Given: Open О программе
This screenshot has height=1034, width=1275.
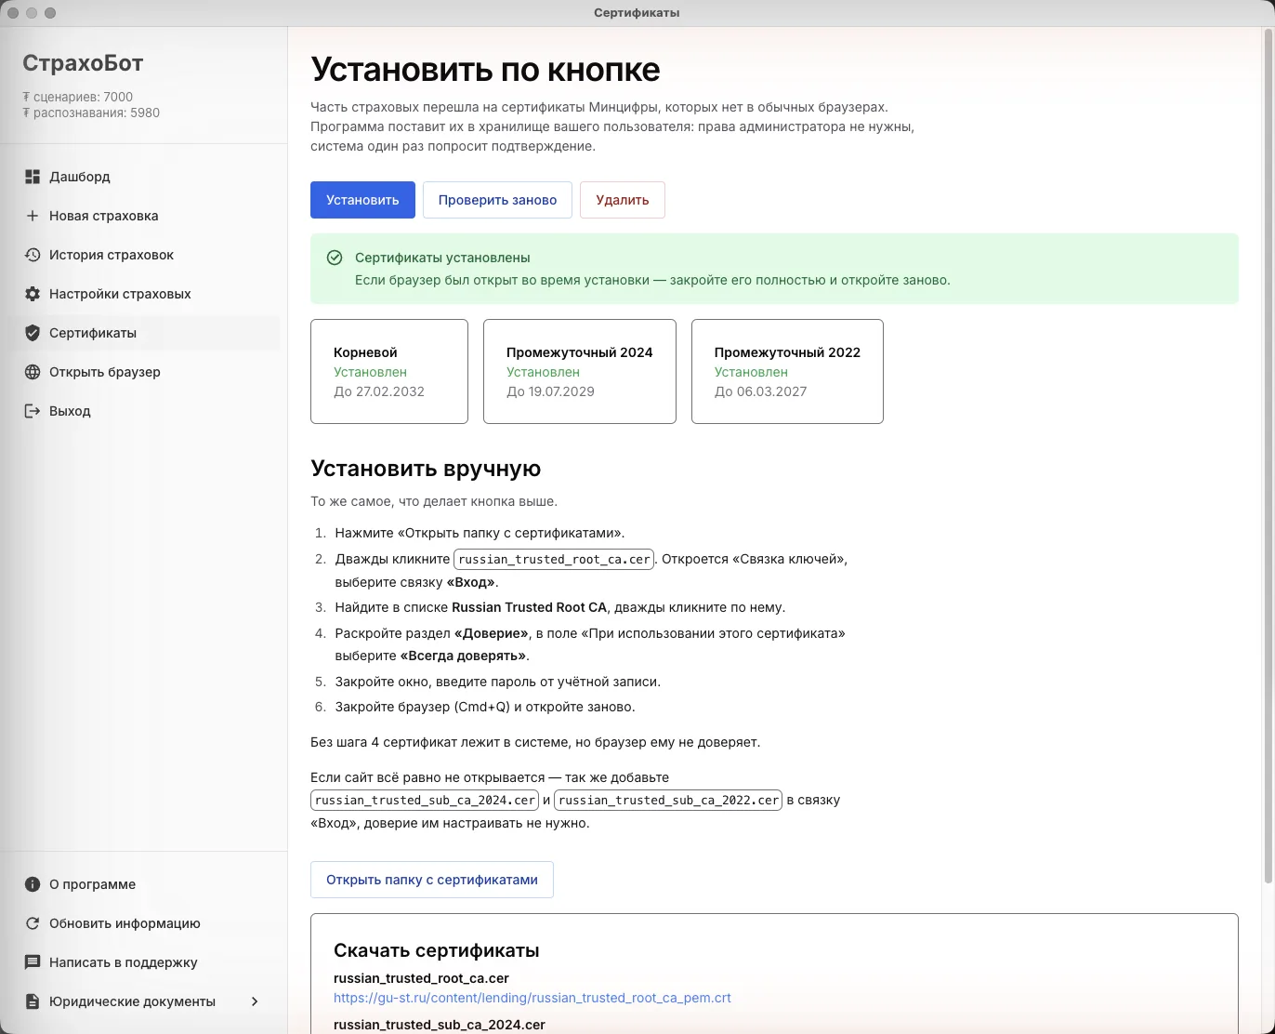Looking at the screenshot, I should coord(144,884).
